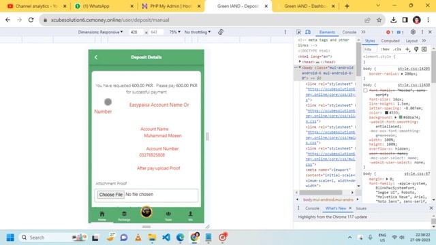436x245 pixels.
Task: Click the Elements panel horizontal scrollbar
Action: click(321, 193)
